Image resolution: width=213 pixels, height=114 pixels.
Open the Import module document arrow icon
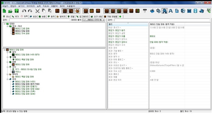pyautogui.click(x=177, y=11)
